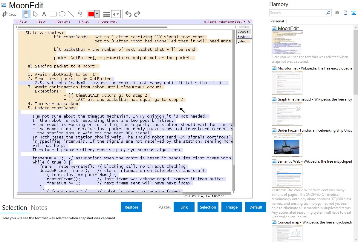This screenshot has width=358, height=242.
Task: Click the red color swatch
Action: [91, 14]
